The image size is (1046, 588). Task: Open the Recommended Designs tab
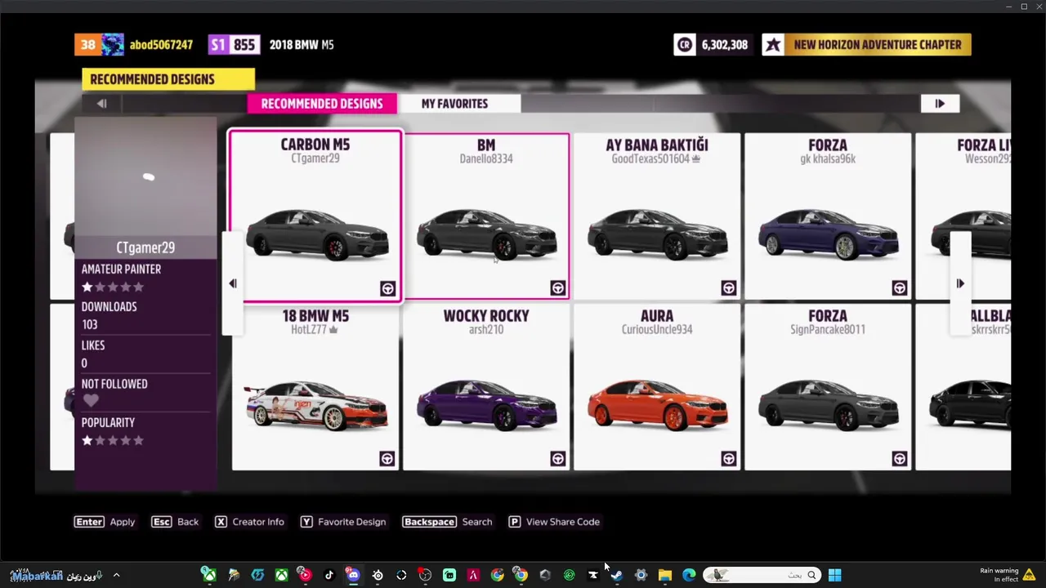(321, 104)
